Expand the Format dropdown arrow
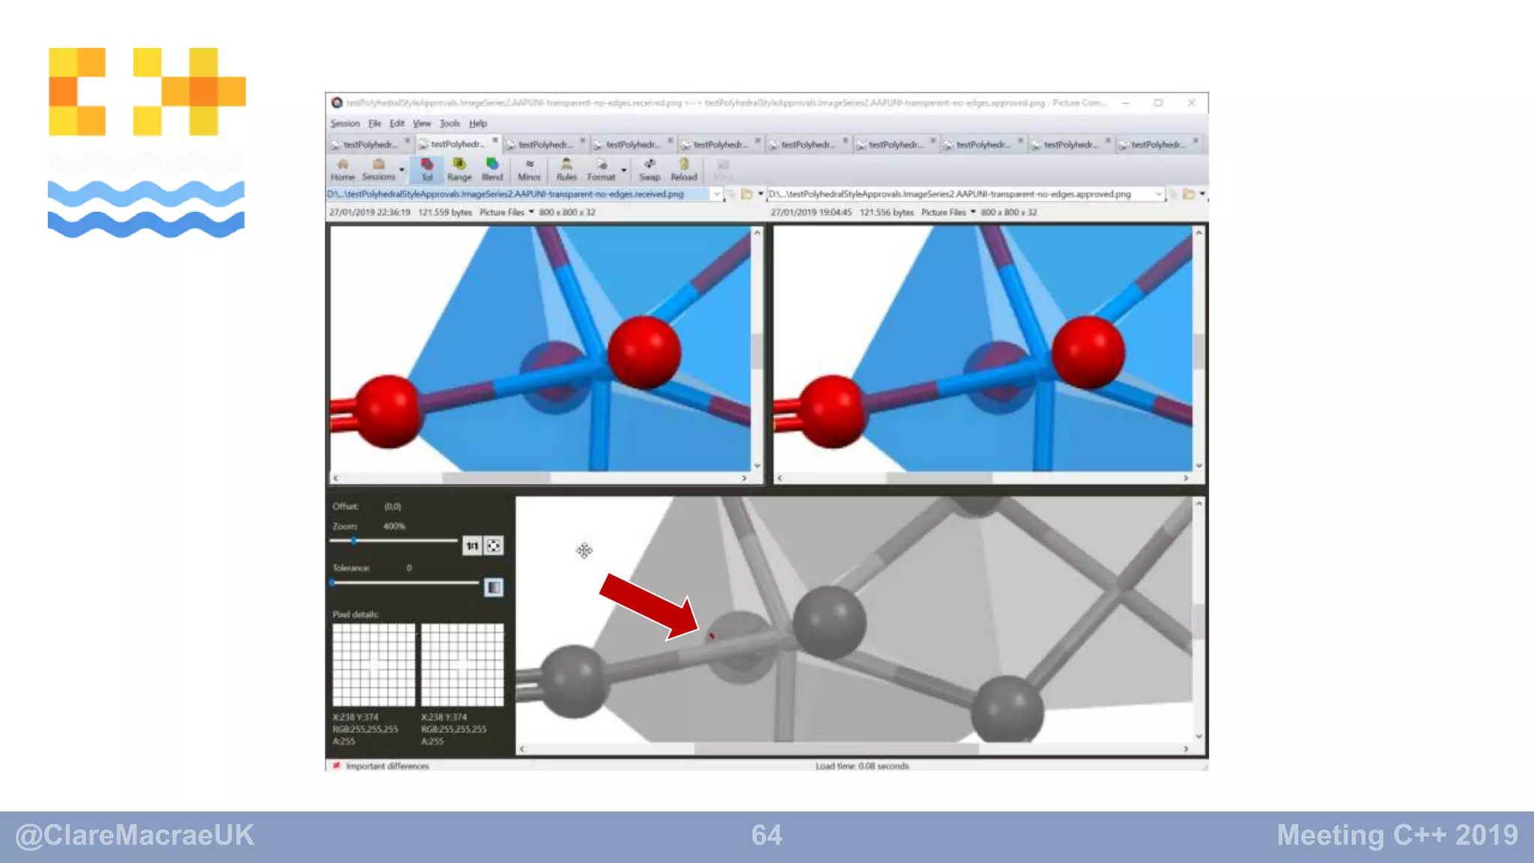Image resolution: width=1534 pixels, height=863 pixels. click(624, 171)
